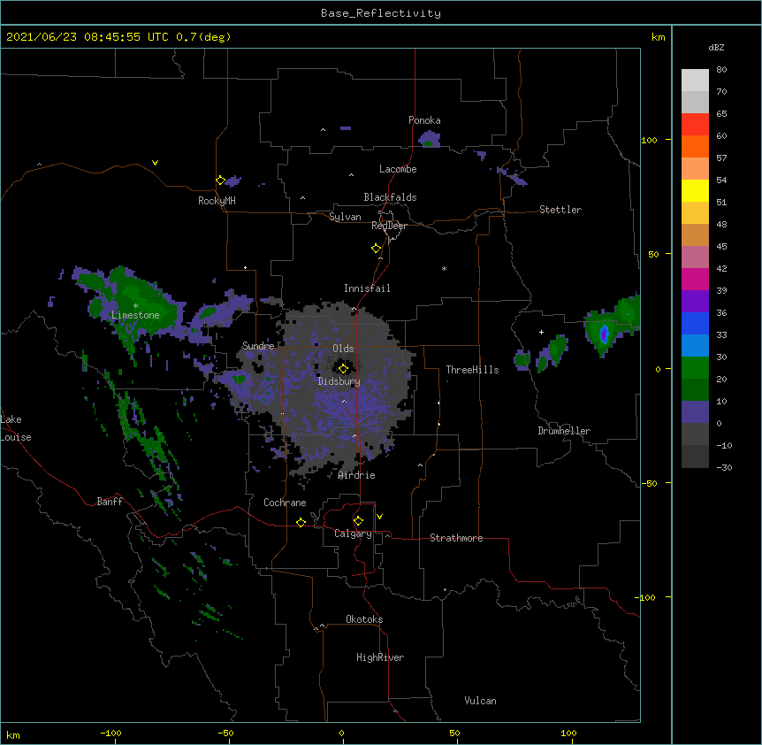Select the yellow 51-54 dBZ legend swatch
The height and width of the screenshot is (745, 762).
click(695, 190)
